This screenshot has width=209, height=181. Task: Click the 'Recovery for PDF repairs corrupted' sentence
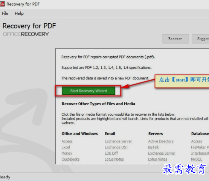coord(108,57)
